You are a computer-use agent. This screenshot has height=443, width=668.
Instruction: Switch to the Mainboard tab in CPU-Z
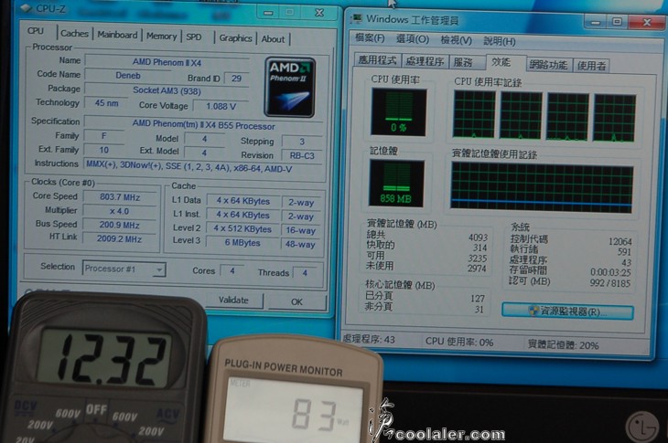click(x=117, y=35)
